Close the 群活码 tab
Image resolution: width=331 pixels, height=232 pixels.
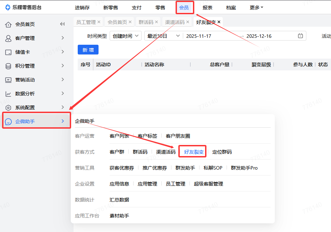156,22
